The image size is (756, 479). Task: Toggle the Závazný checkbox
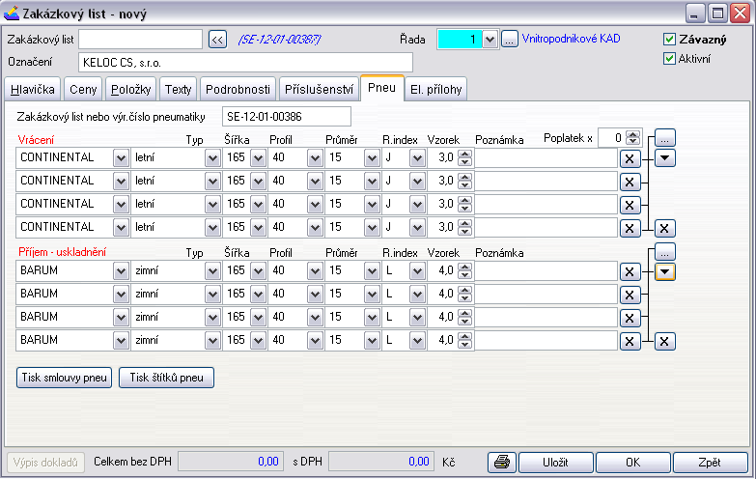670,41
